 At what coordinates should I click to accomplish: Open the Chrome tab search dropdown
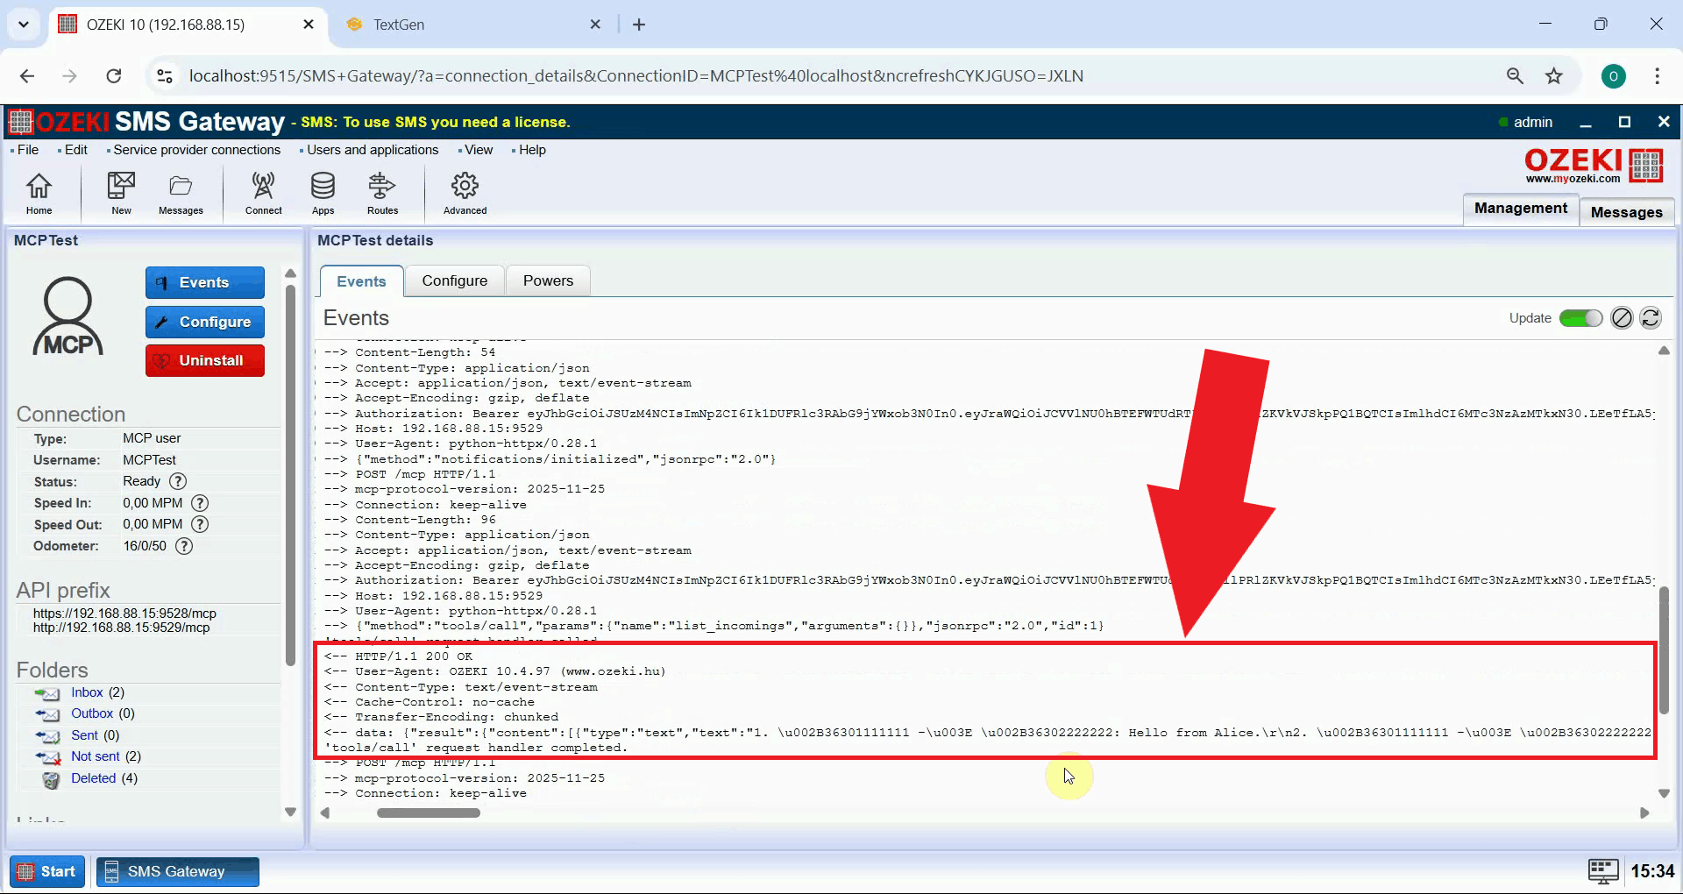(x=24, y=25)
